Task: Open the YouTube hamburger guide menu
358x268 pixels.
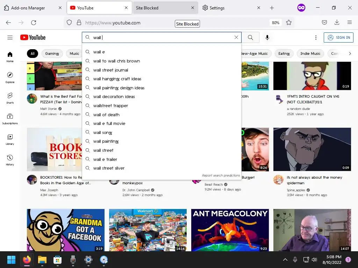Action: coord(10,38)
